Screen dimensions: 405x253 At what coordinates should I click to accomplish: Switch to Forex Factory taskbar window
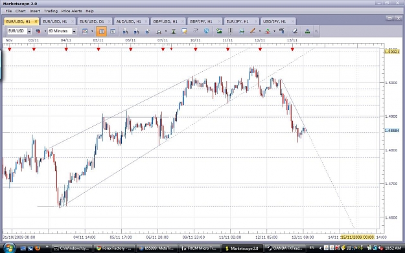pos(114,248)
